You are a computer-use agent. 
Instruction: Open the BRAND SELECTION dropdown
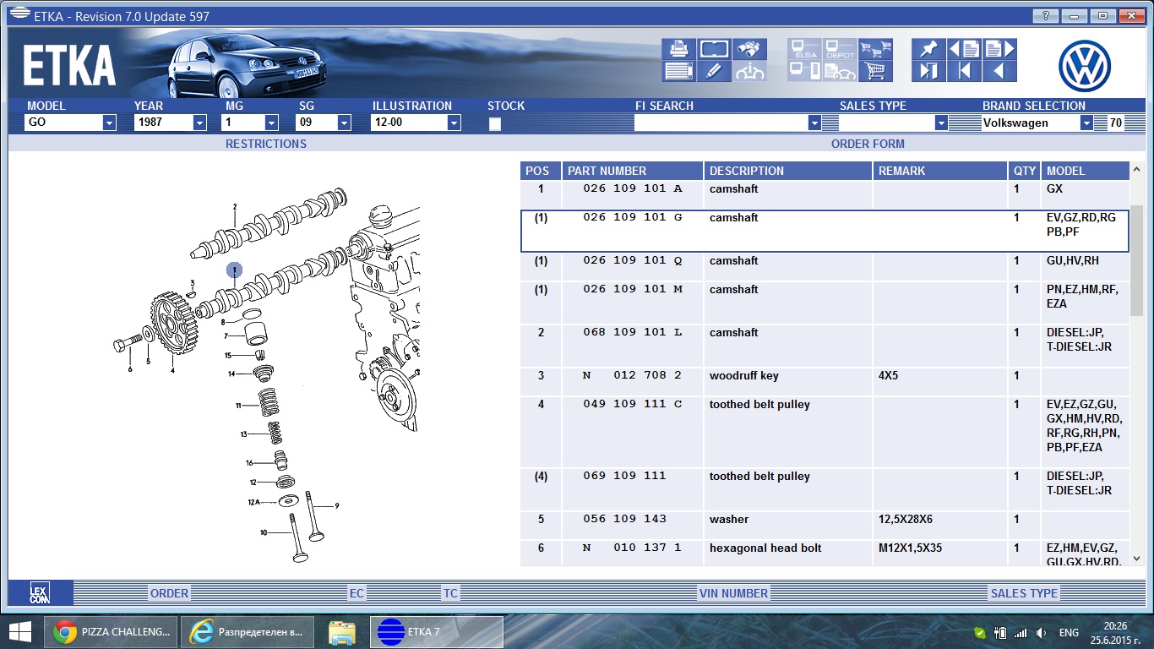pos(1086,123)
